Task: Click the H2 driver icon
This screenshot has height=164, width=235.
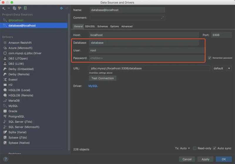Action: (x=5, y=85)
